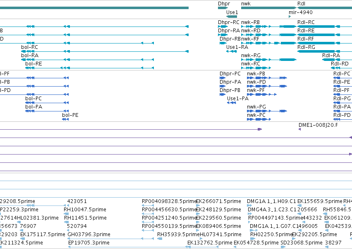Viewport: 352px width, 249px height.
Task: Select transcript nwk-RB
Action: (x=250, y=22)
